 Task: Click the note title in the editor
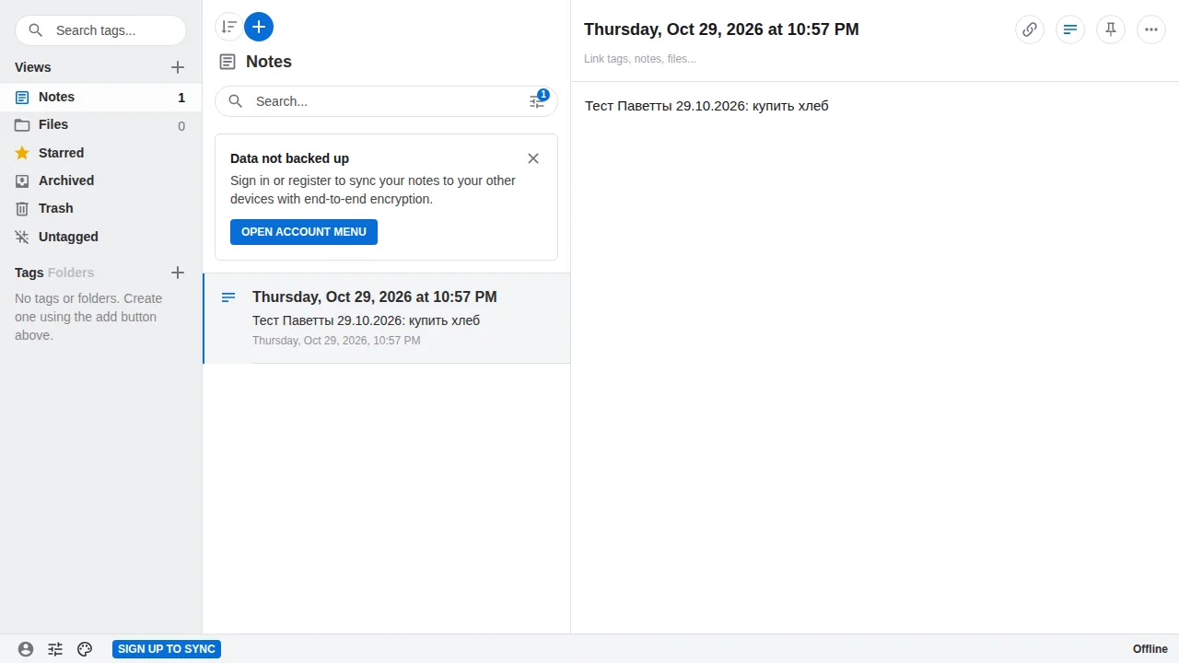pyautogui.click(x=721, y=29)
